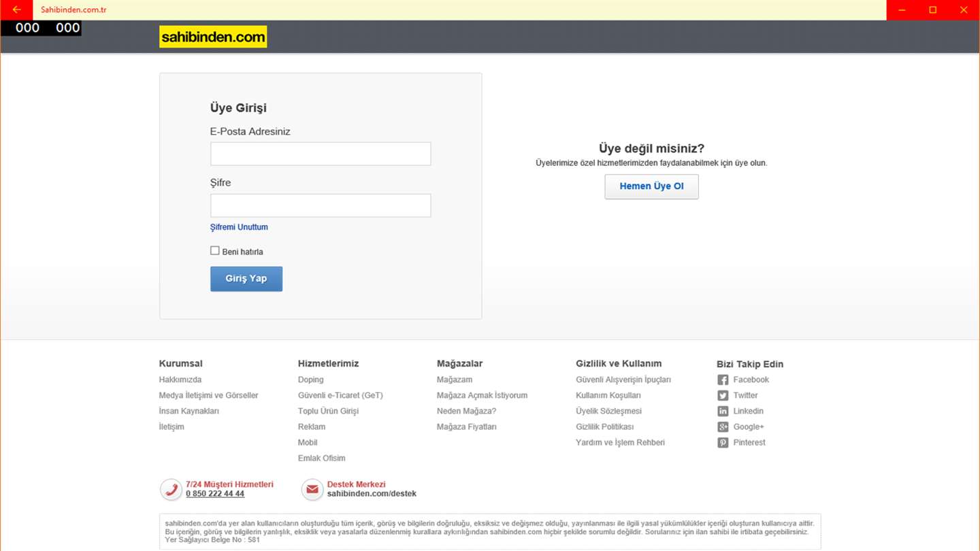Open Medya İletişimi ve Görseller link

(209, 395)
